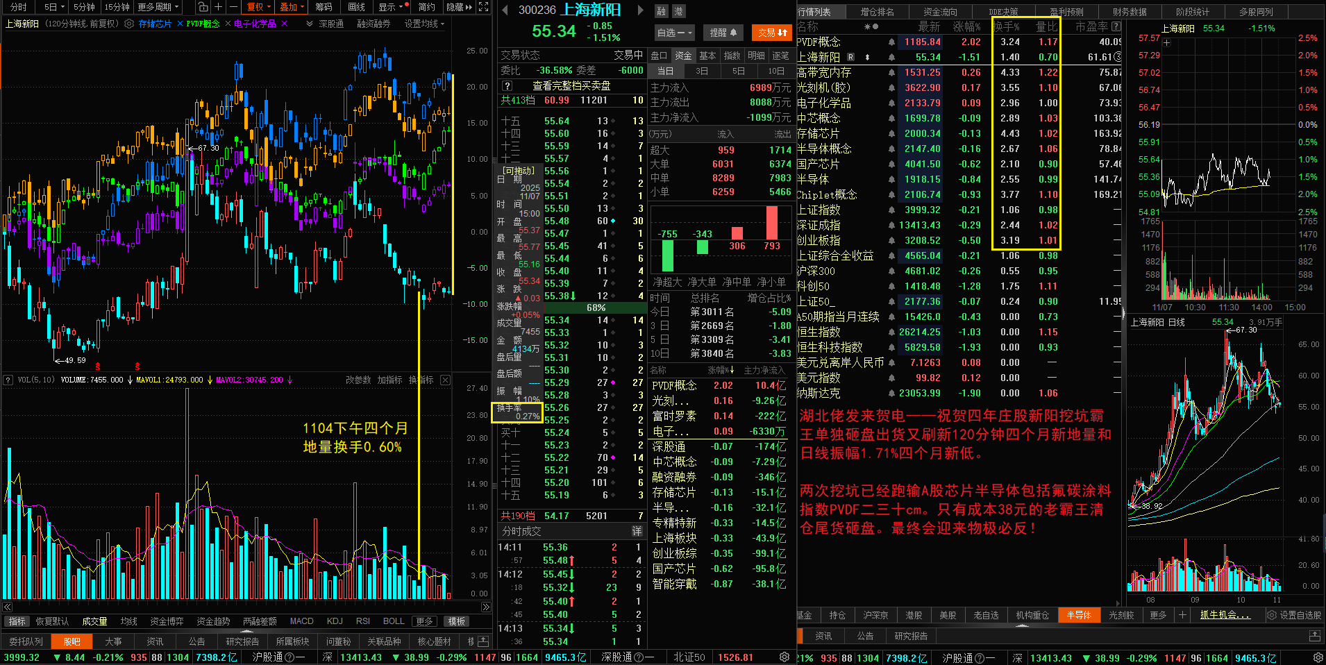This screenshot has height=665, width=1326.
Task: Switch to 明细 tab
Action: point(756,56)
